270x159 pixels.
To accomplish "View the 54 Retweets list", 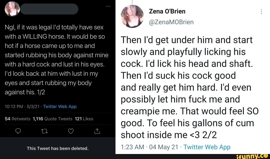I will tap(17, 119).
